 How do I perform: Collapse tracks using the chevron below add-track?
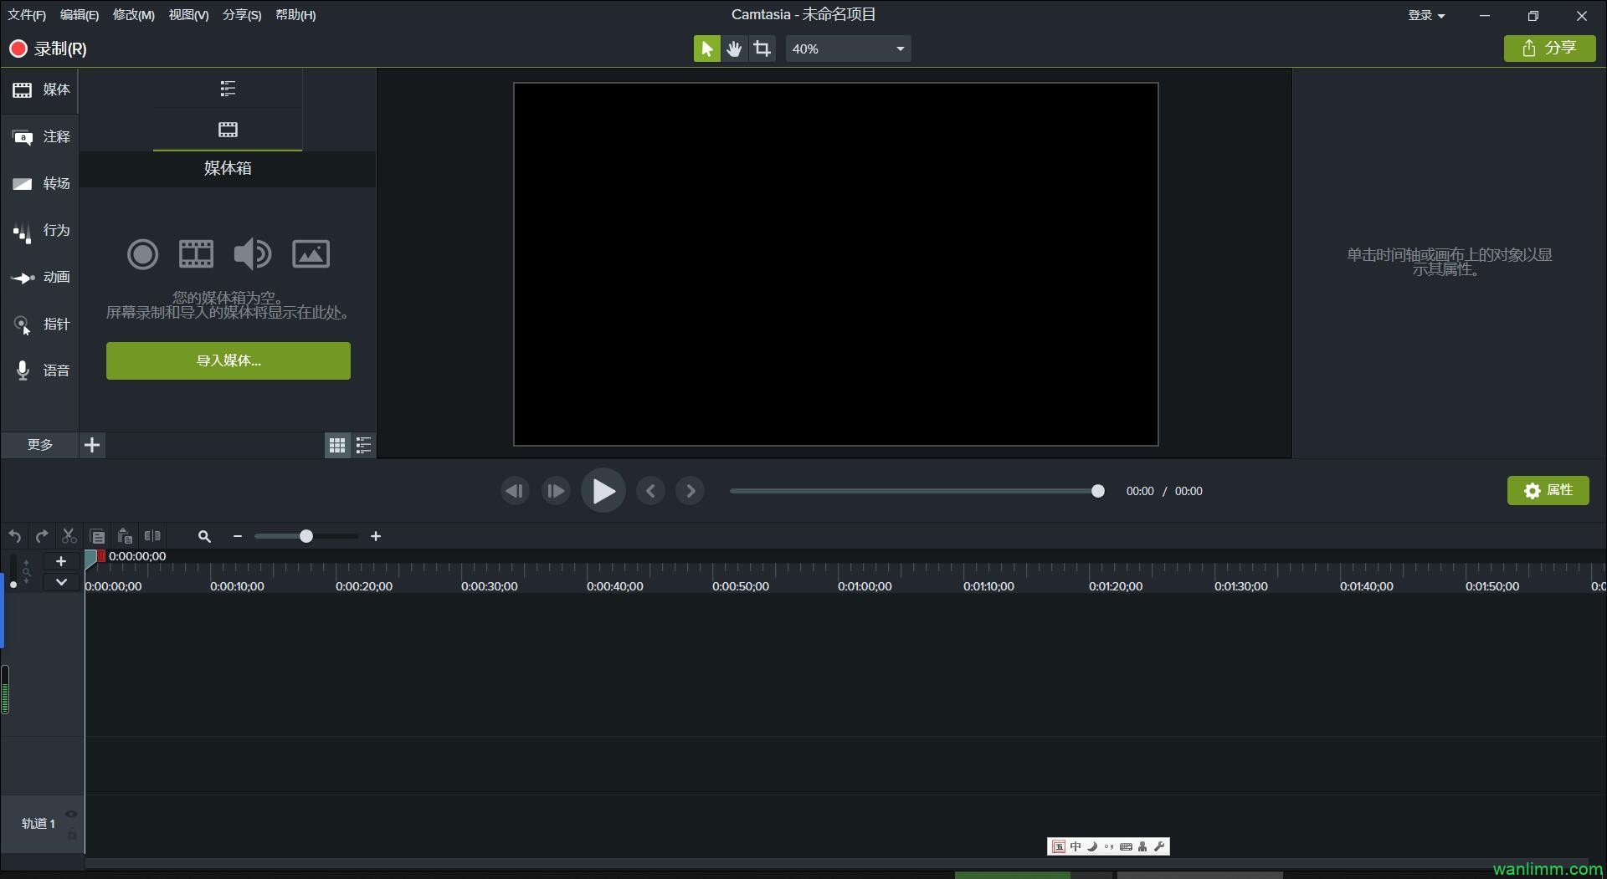[x=61, y=582]
